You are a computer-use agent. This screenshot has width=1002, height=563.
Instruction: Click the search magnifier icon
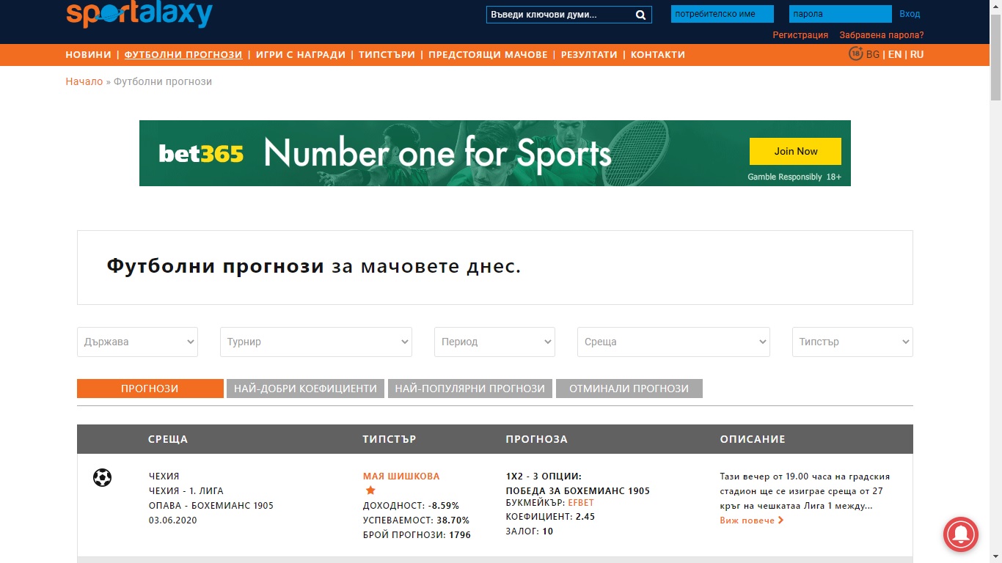640,15
